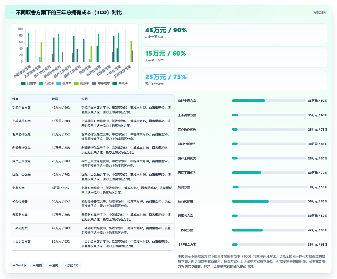Open the 45万元 / 90% data card

point(234,34)
